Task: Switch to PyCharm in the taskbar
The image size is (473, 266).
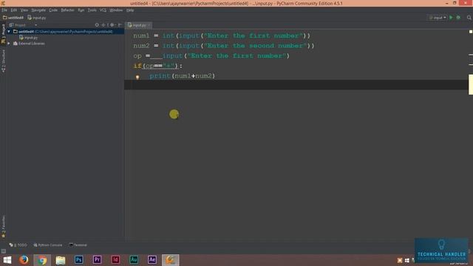Action: pyautogui.click(x=171, y=260)
